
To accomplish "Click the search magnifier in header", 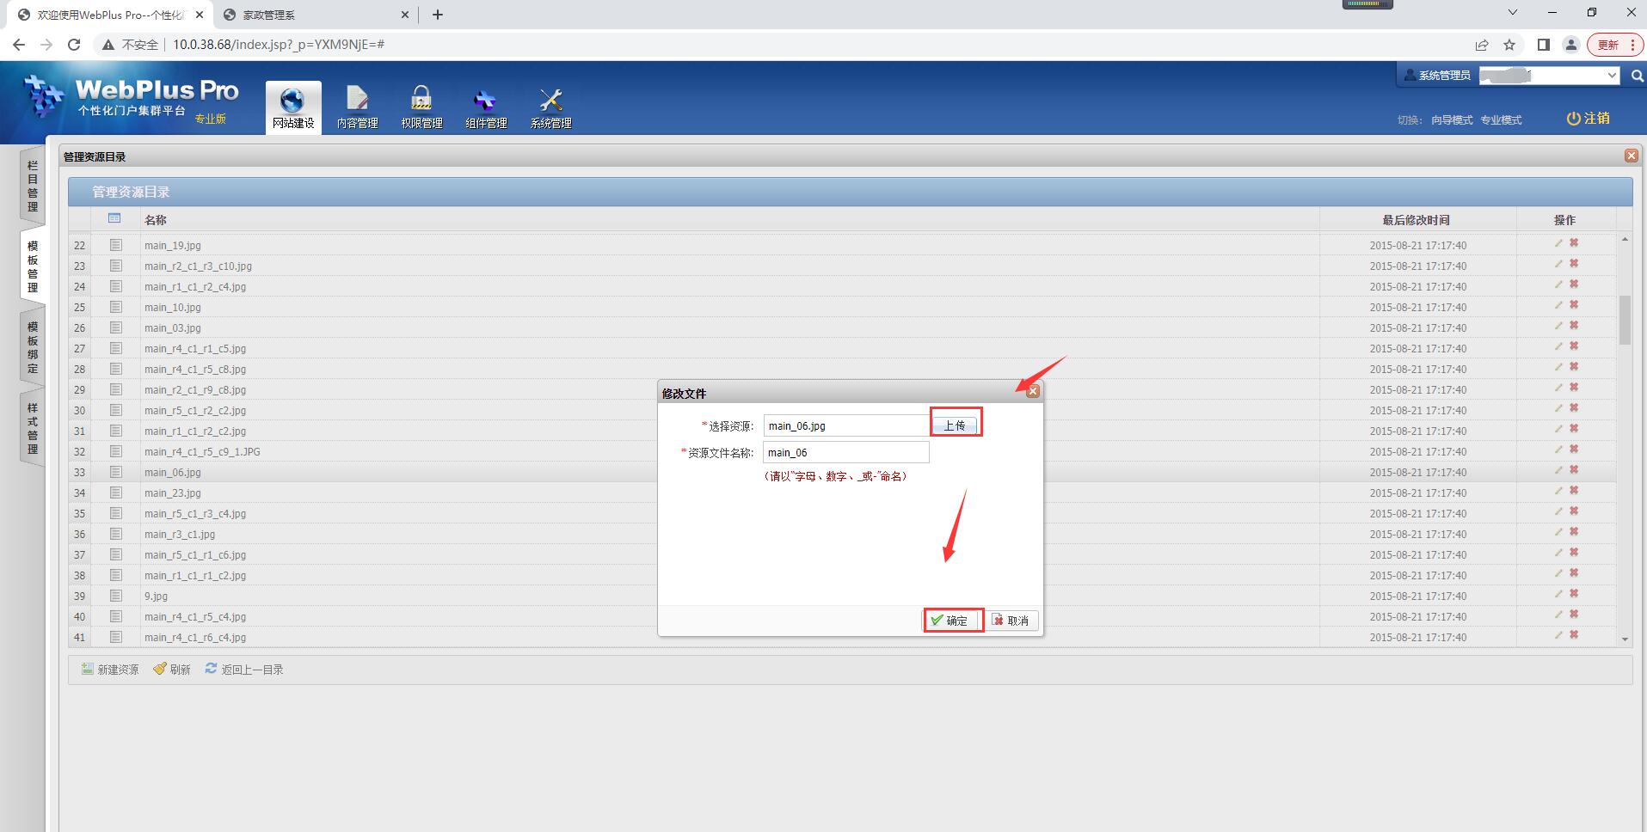I will 1637,76.
